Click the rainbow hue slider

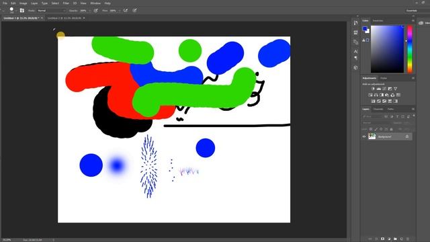pyautogui.click(x=410, y=49)
